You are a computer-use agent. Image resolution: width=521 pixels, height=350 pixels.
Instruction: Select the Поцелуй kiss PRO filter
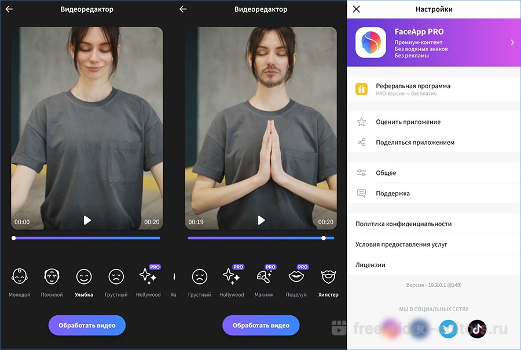(296, 281)
